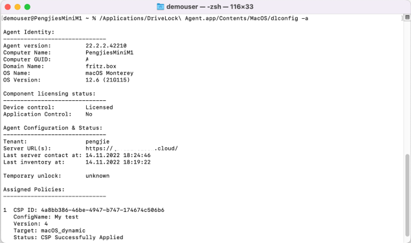Click the Tenant value pengjie
The image size is (411, 243).
click(97, 142)
